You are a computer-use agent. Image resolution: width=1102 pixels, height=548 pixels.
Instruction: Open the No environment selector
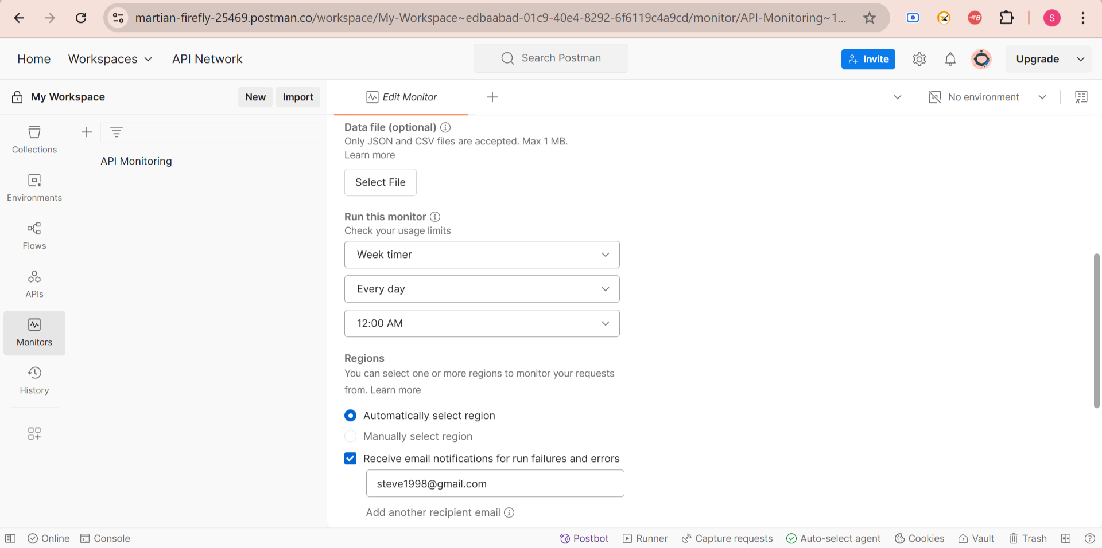(x=988, y=97)
